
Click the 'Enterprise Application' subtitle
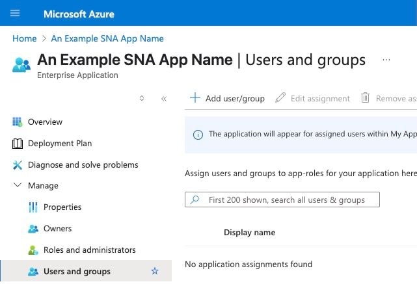77,75
